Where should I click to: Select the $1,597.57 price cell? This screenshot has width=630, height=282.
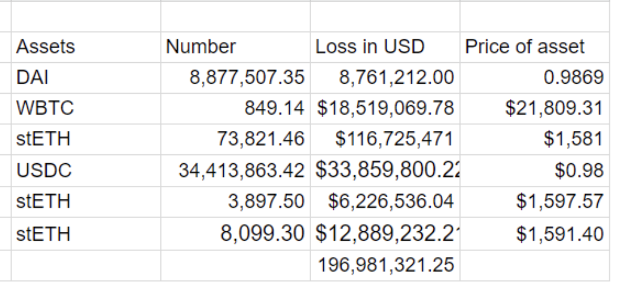click(x=534, y=202)
